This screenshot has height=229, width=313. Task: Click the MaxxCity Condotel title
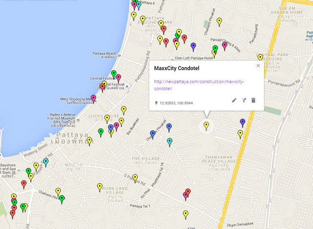pos(177,68)
